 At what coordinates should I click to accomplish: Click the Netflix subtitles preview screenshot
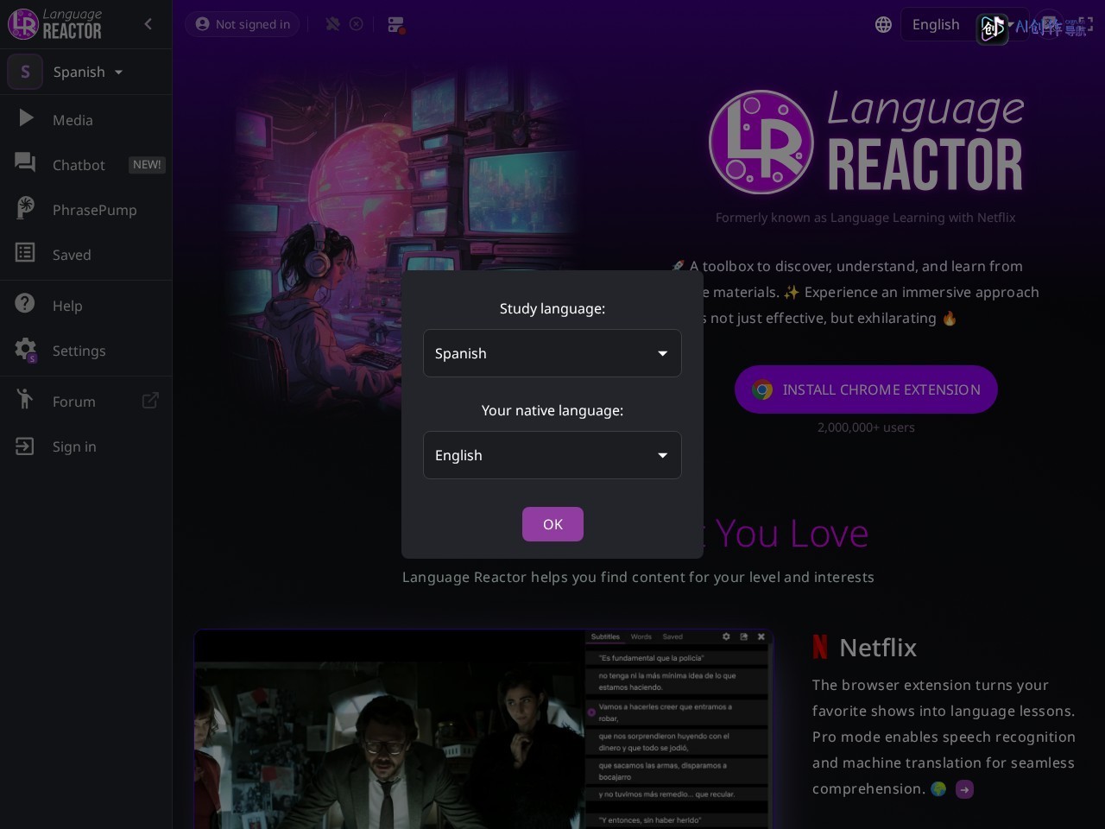[483, 730]
